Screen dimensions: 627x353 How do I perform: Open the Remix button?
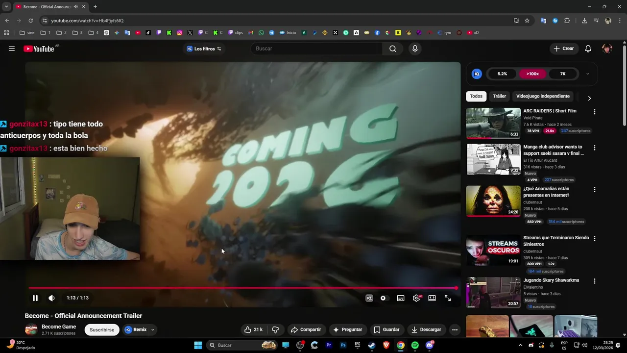(x=136, y=329)
